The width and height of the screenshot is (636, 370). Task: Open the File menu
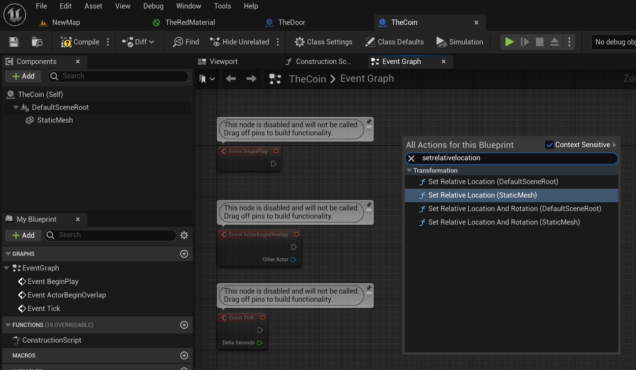click(41, 6)
